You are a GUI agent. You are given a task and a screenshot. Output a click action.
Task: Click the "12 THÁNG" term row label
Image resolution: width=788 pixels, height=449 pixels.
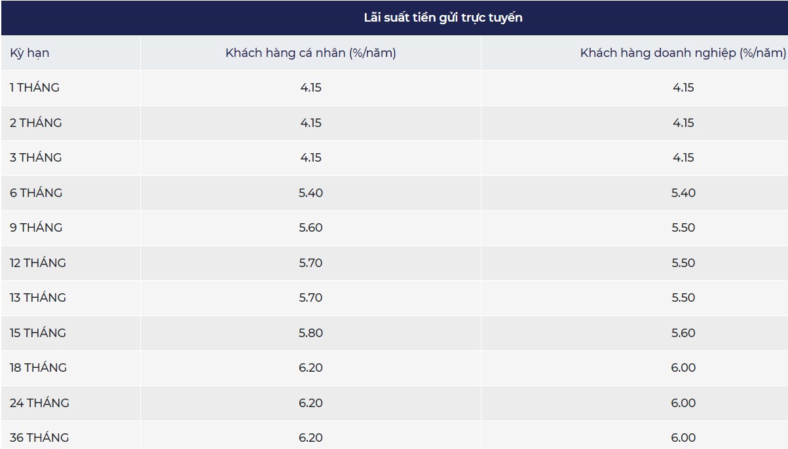click(38, 263)
